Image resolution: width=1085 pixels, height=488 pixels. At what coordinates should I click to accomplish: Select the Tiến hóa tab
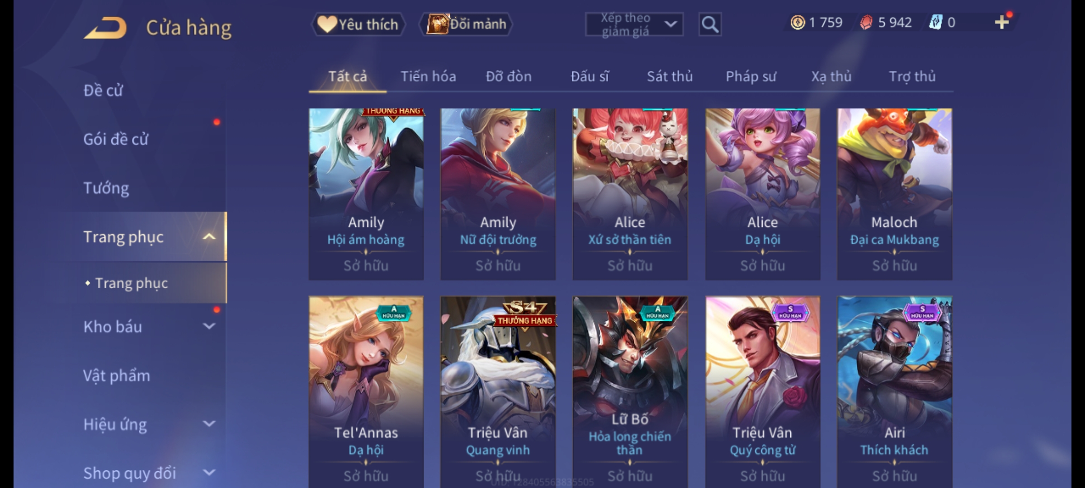click(428, 76)
